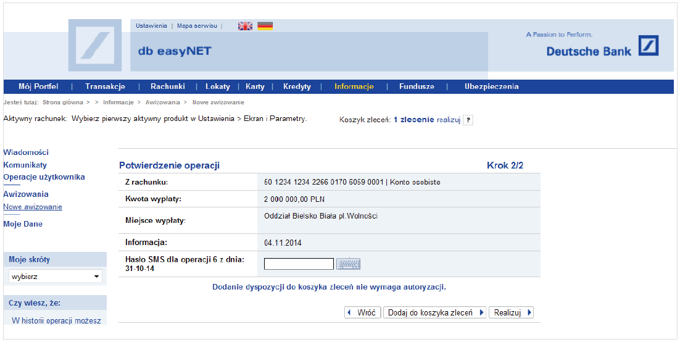Click the Dodaj do koszyka zleceń button
The width and height of the screenshot is (680, 342).
pyautogui.click(x=434, y=312)
